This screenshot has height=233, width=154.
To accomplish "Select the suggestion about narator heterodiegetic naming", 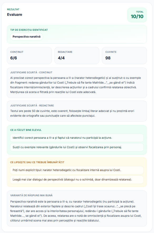I will point(77,170).
